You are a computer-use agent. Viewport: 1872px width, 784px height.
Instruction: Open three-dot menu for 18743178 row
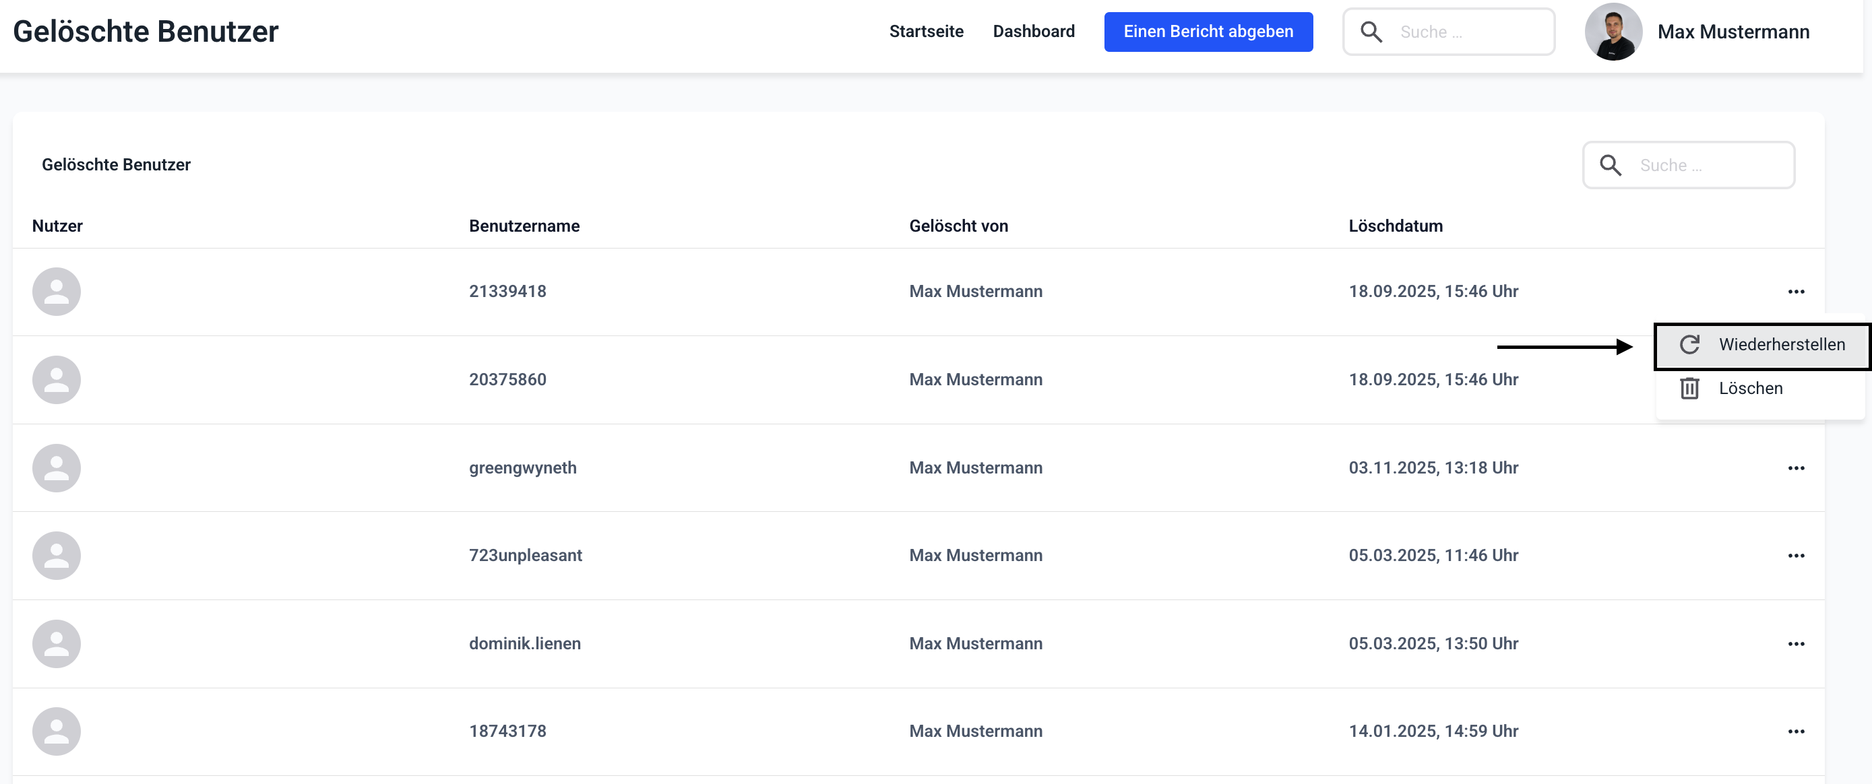1796,731
